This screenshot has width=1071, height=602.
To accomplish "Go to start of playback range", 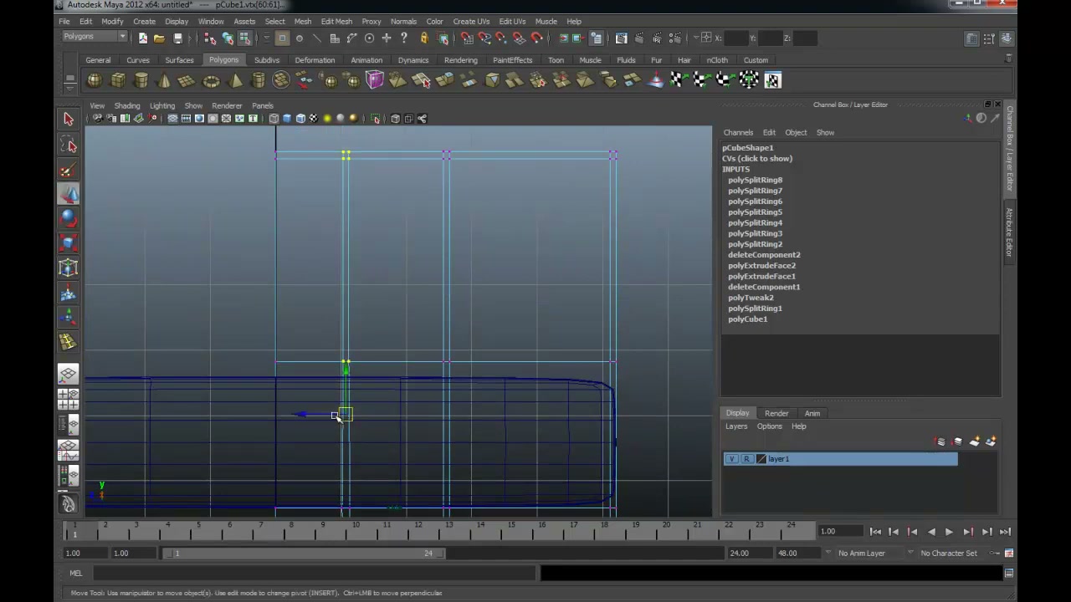I will (875, 532).
